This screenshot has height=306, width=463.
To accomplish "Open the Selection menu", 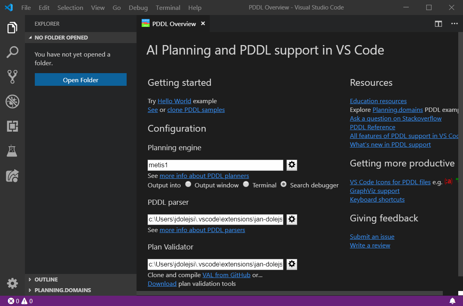I will tap(70, 8).
